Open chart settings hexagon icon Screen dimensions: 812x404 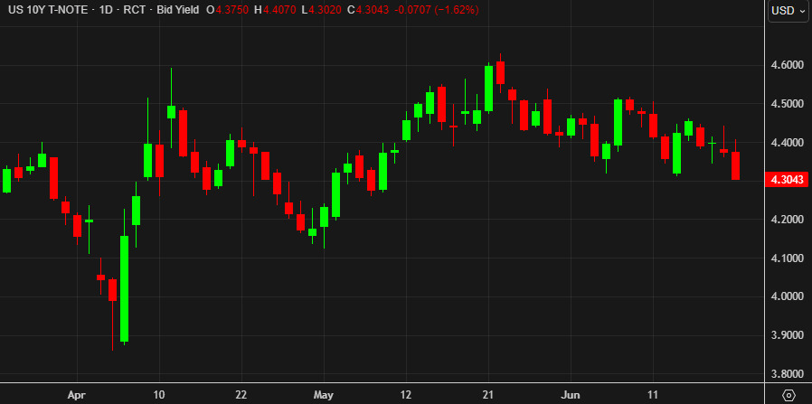click(788, 395)
